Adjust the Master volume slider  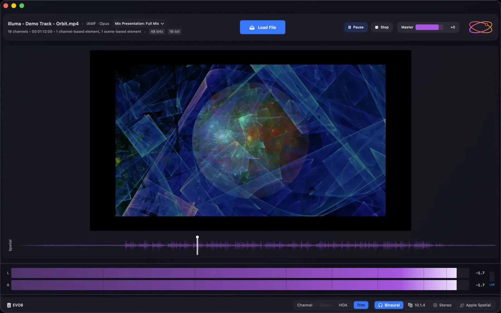pyautogui.click(x=429, y=27)
